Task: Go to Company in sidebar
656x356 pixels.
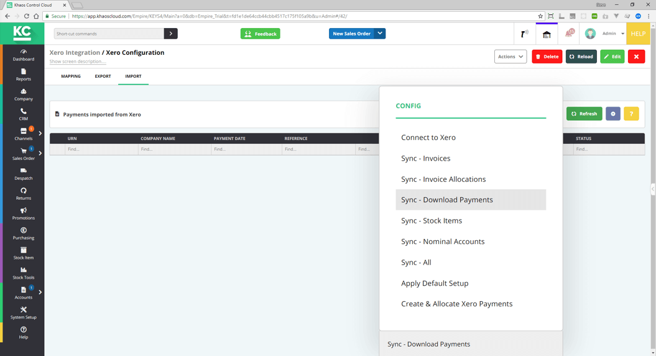Action: click(24, 95)
